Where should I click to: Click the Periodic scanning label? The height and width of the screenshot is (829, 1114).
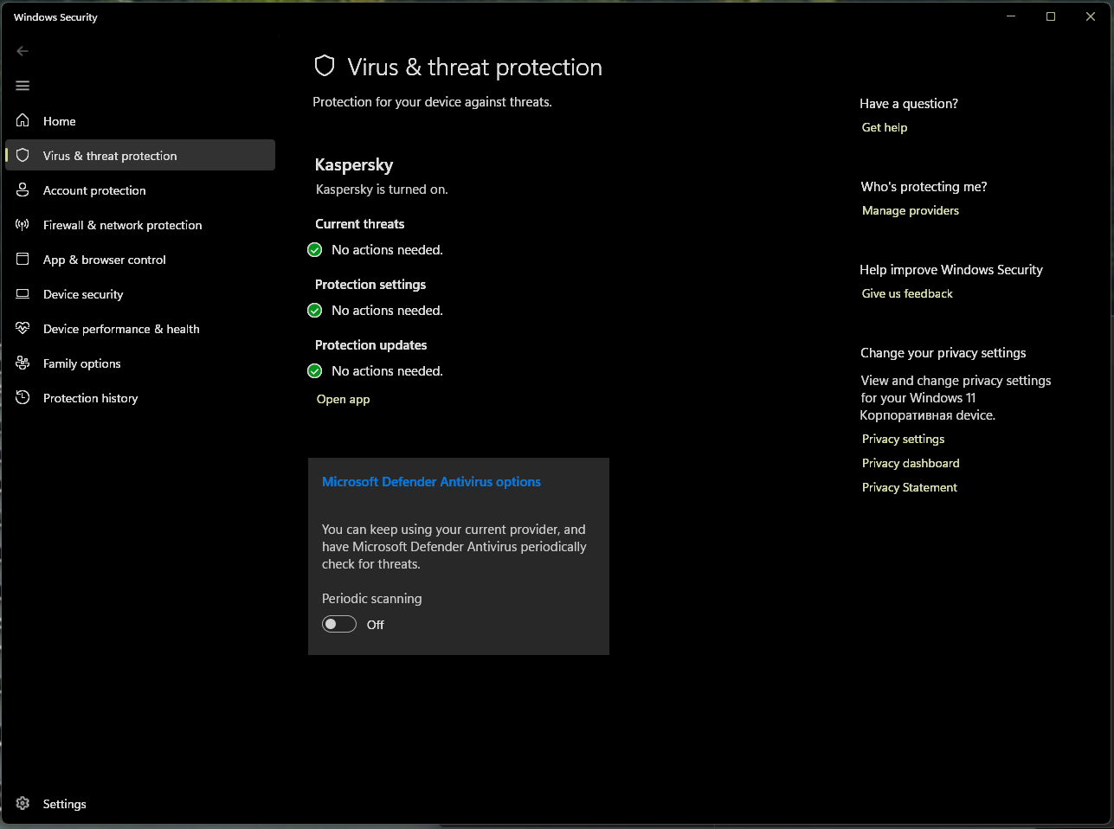click(x=372, y=599)
